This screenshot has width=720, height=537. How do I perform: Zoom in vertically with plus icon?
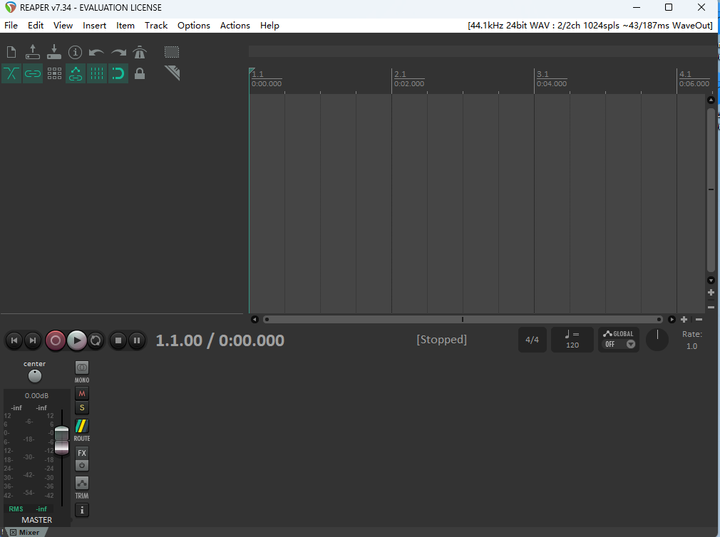[711, 293]
